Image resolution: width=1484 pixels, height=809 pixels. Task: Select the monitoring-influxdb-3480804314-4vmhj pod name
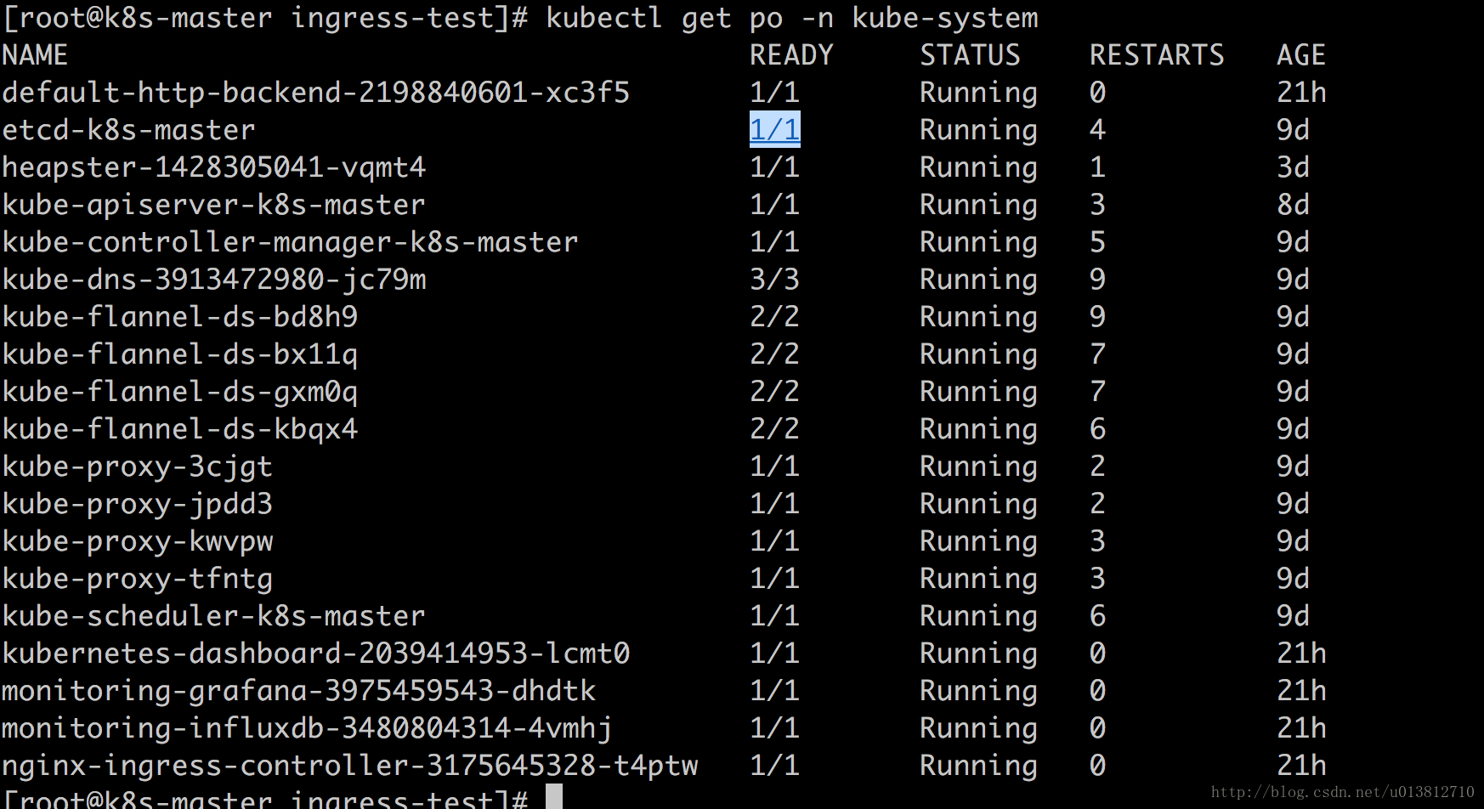[307, 728]
